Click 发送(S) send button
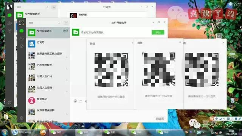The height and width of the screenshot is (136, 242). point(160,119)
